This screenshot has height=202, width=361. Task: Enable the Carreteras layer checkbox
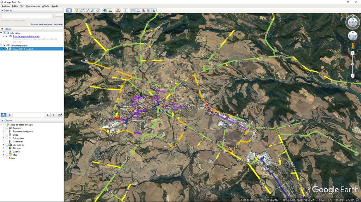coord(7,141)
